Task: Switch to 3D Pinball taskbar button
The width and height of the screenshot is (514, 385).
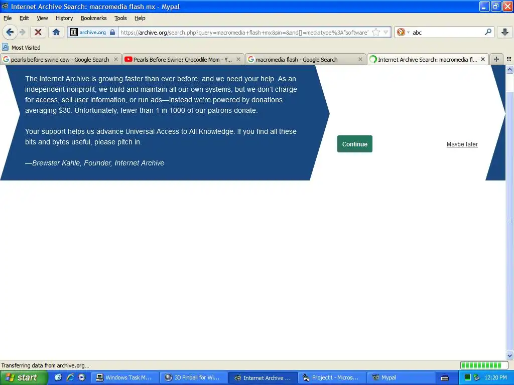Action: (x=193, y=377)
